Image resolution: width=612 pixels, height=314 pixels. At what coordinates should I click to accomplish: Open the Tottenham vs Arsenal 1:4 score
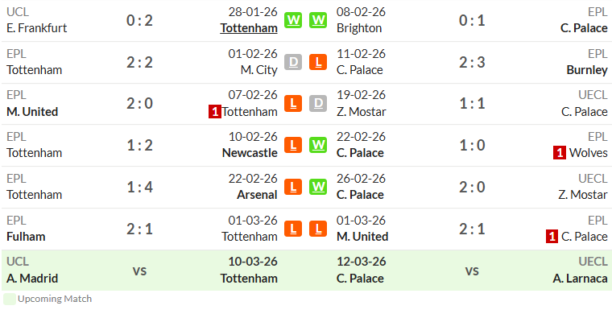(x=139, y=187)
